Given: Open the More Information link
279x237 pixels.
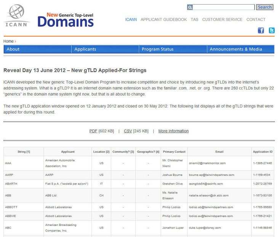Looking at the screenshot, I should pyautogui.click(x=173, y=131).
